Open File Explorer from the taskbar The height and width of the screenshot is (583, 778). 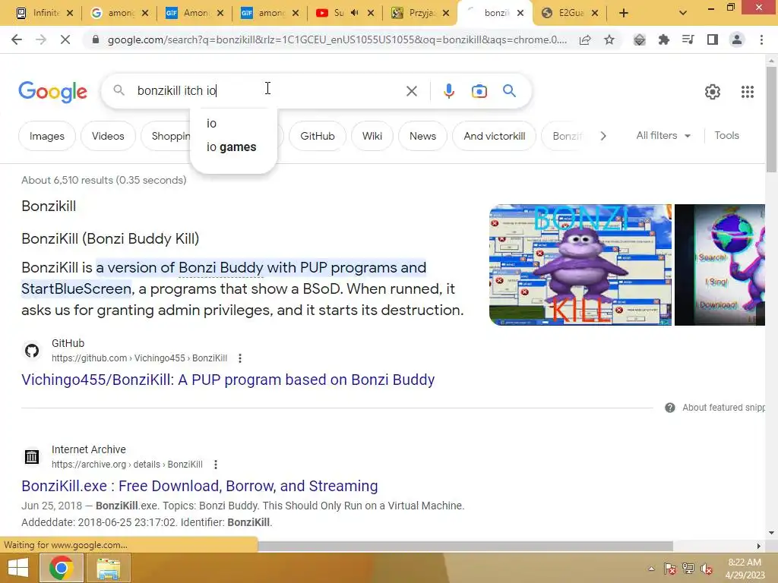pyautogui.click(x=108, y=568)
